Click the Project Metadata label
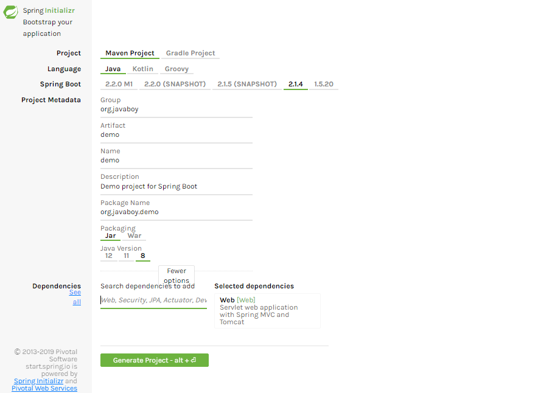538x393 pixels. pyautogui.click(x=51, y=100)
